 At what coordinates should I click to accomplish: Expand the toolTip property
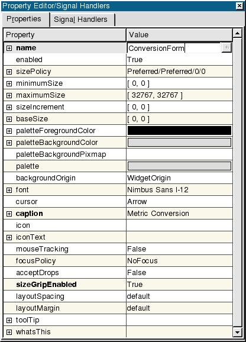tap(9, 320)
